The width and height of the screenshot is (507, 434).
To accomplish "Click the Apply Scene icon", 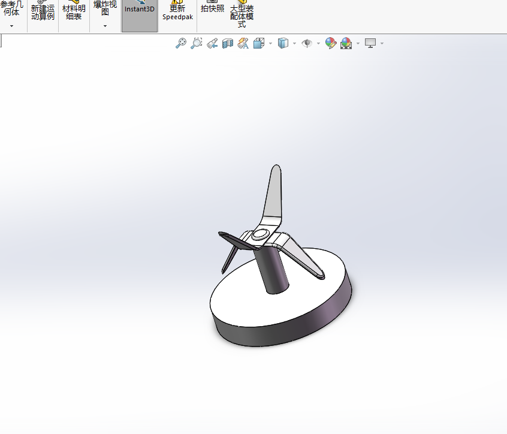I will click(x=346, y=43).
